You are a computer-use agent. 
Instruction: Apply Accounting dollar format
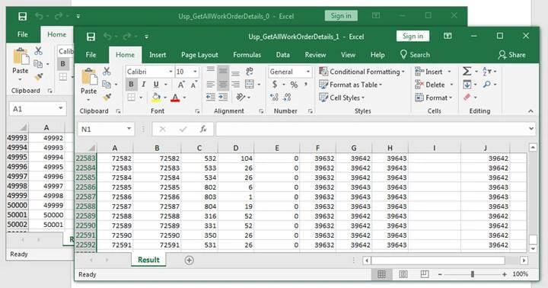pyautogui.click(x=275, y=85)
